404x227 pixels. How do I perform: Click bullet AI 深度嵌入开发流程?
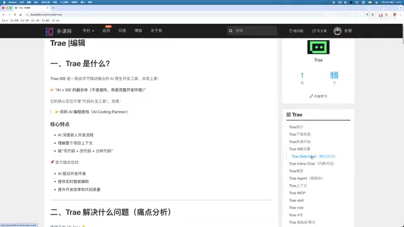(x=76, y=135)
